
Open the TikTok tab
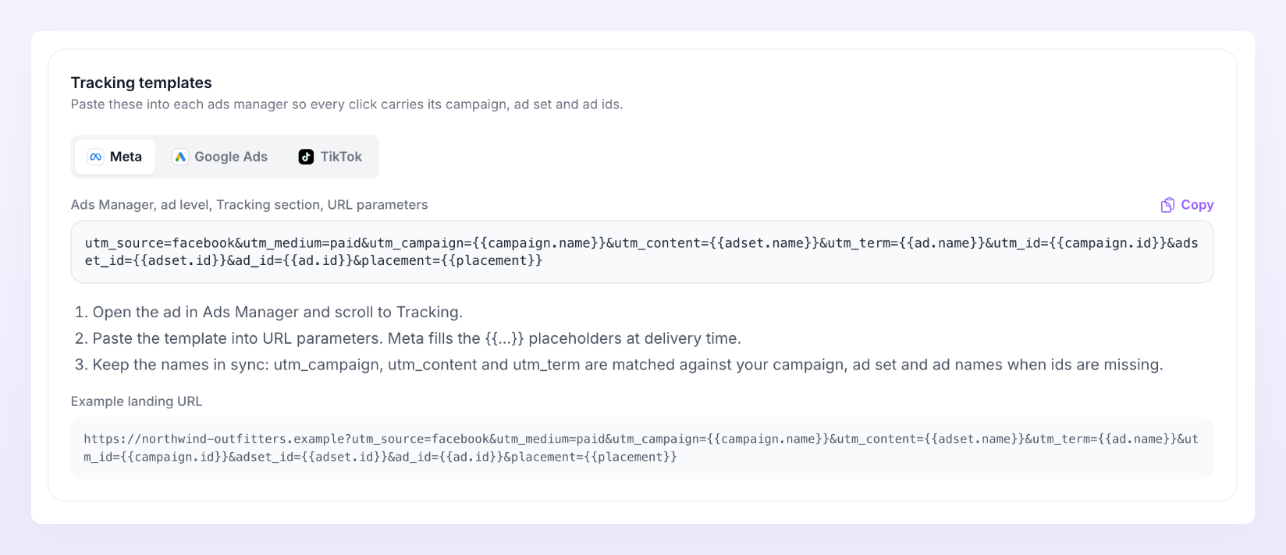pyautogui.click(x=329, y=157)
